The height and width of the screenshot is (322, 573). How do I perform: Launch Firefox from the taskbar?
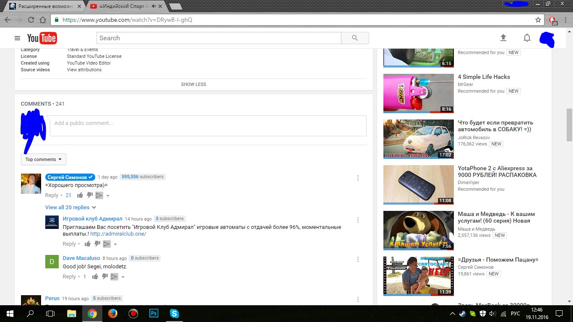point(113,313)
